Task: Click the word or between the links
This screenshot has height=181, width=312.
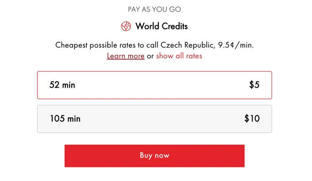Action: pos(150,56)
